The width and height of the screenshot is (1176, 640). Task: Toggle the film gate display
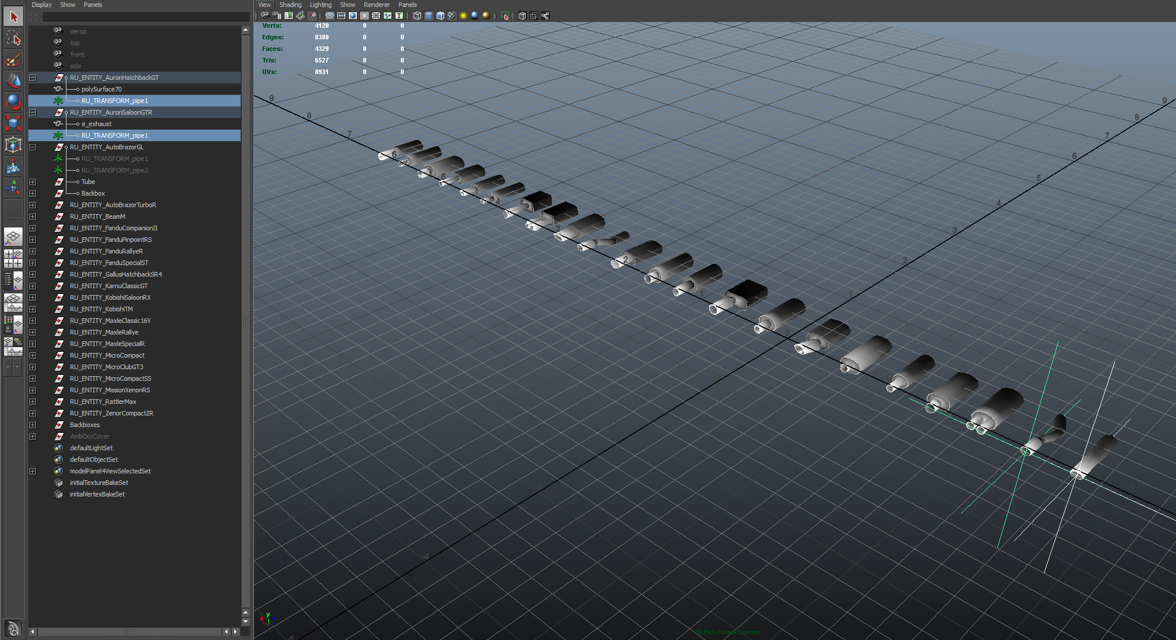341,16
